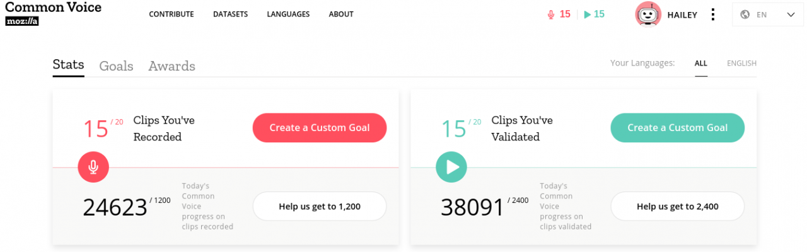Viewport: 807px width, 252px height.
Task: Select ENGLISH language filter
Action: (x=741, y=64)
